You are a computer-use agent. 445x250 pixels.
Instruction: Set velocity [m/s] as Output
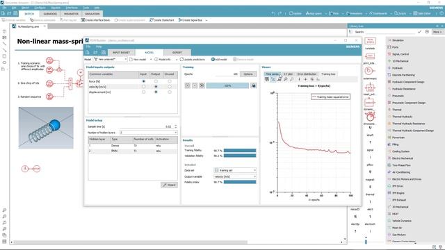coord(156,87)
